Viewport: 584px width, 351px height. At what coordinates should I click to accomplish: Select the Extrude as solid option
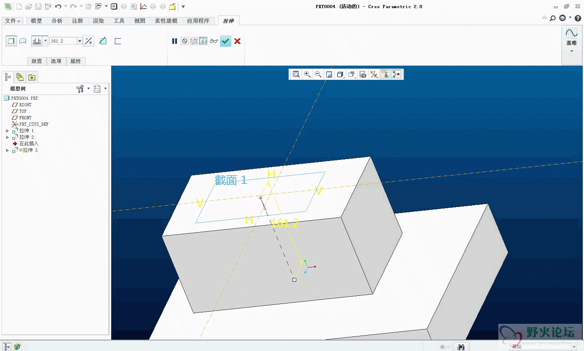coord(11,41)
